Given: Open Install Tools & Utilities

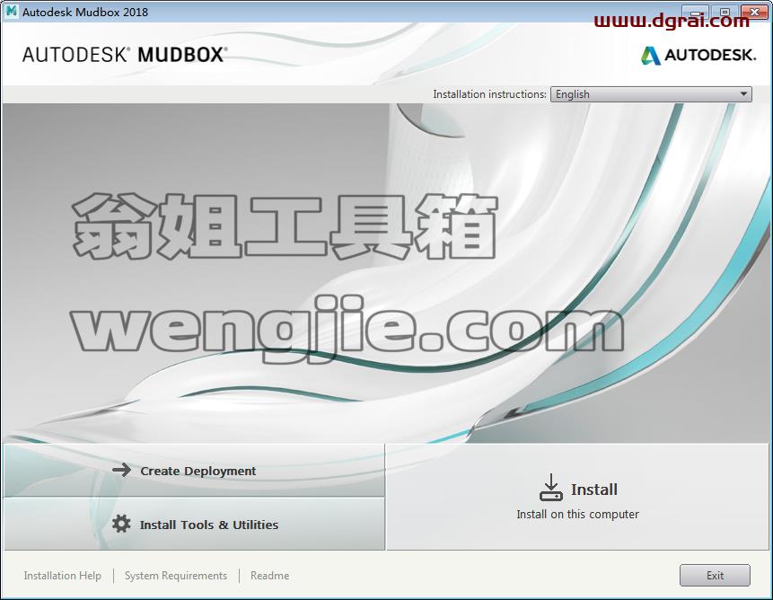Looking at the screenshot, I should click(194, 524).
